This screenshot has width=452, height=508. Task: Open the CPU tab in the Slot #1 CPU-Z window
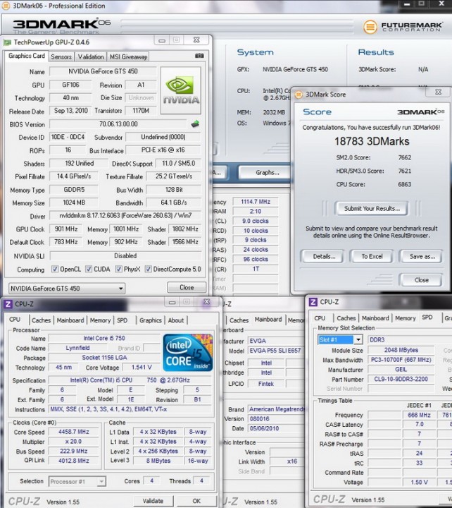pyautogui.click(x=320, y=318)
